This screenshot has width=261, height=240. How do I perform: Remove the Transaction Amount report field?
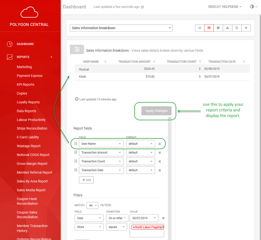pos(160,153)
